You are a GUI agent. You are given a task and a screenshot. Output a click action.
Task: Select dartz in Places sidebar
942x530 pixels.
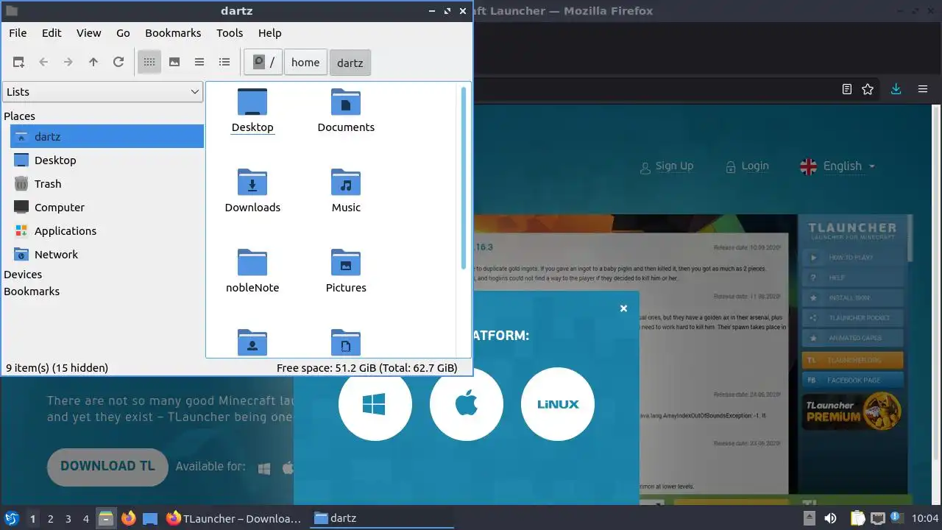click(x=107, y=137)
